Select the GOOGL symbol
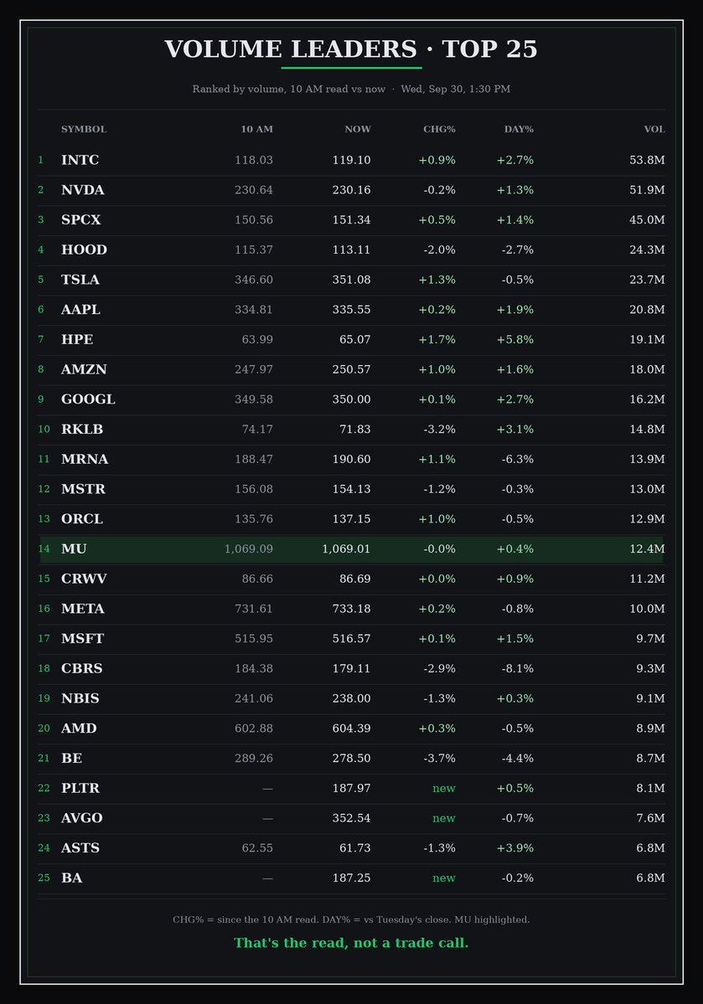703x1004 pixels. (89, 399)
